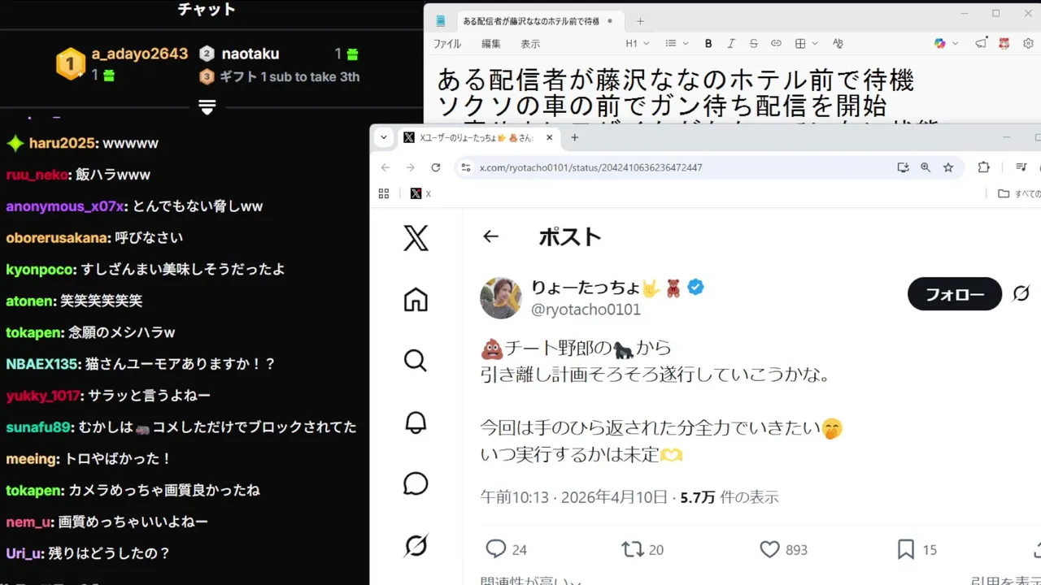Screen dimensions: 1041x585
Task: Open the X bookmark in bookmarks bar
Action: click(420, 193)
